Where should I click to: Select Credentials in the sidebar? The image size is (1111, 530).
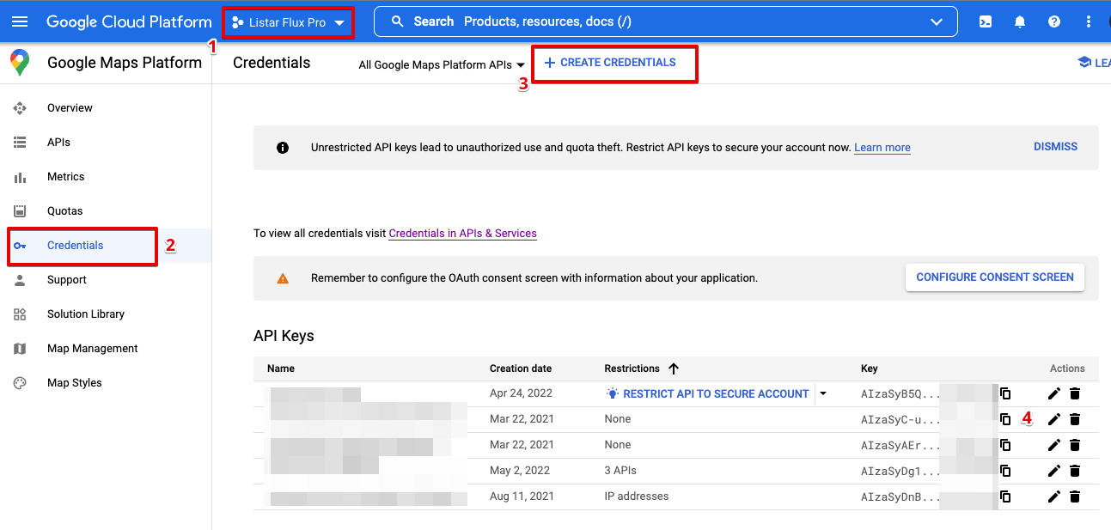106,246
